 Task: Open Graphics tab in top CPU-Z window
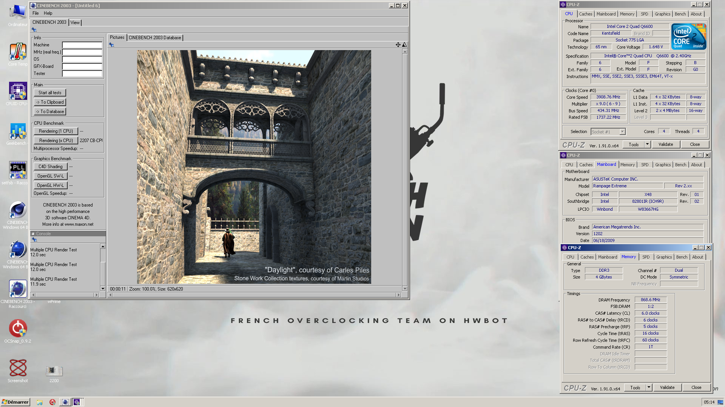point(663,14)
